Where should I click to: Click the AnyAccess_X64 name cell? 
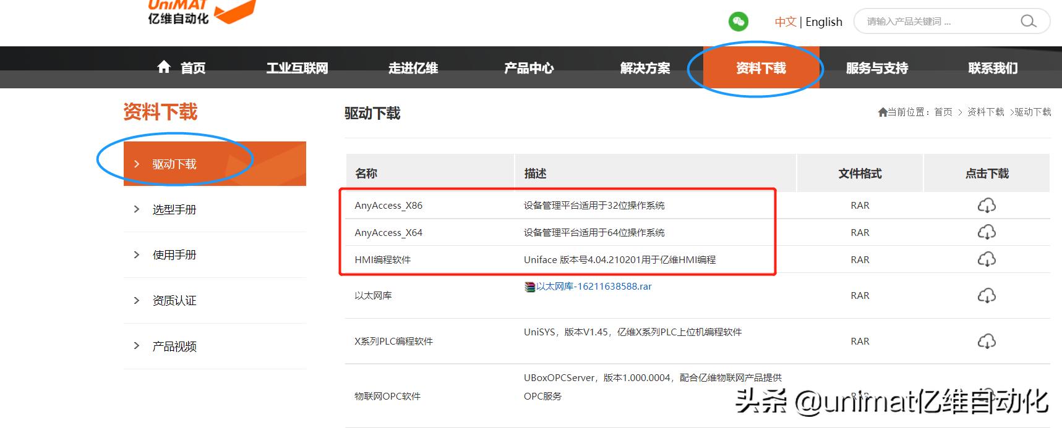[x=388, y=232]
